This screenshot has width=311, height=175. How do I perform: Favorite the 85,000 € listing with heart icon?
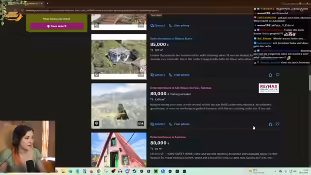(277, 75)
